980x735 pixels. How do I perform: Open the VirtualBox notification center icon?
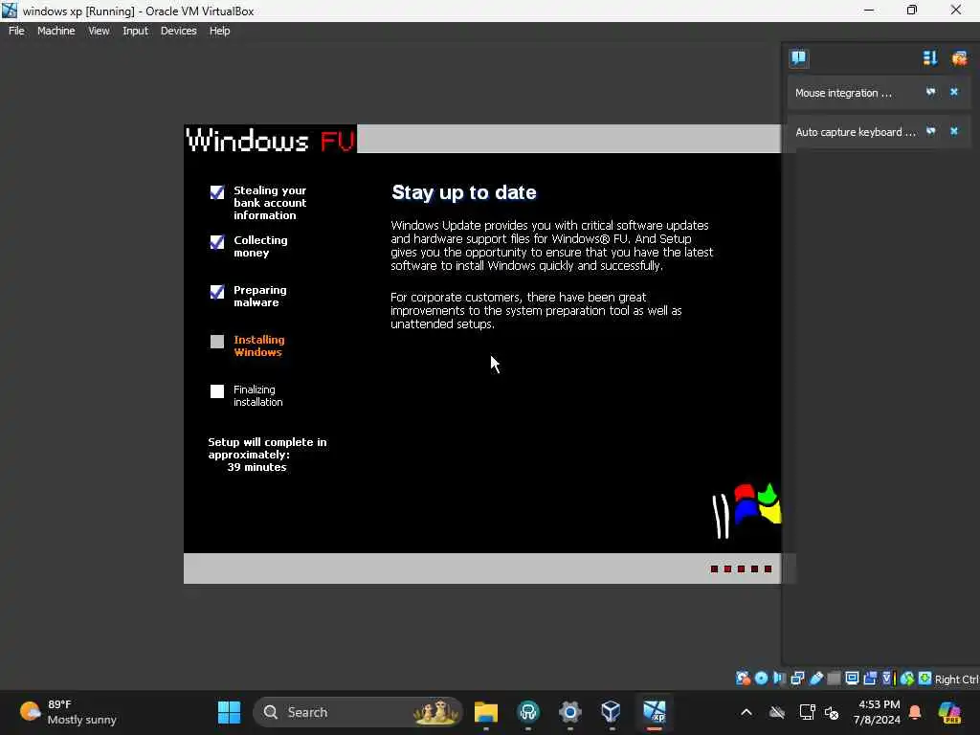point(799,58)
